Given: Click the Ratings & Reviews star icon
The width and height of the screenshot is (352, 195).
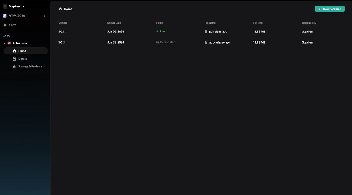Looking at the screenshot, I should [x=14, y=66].
